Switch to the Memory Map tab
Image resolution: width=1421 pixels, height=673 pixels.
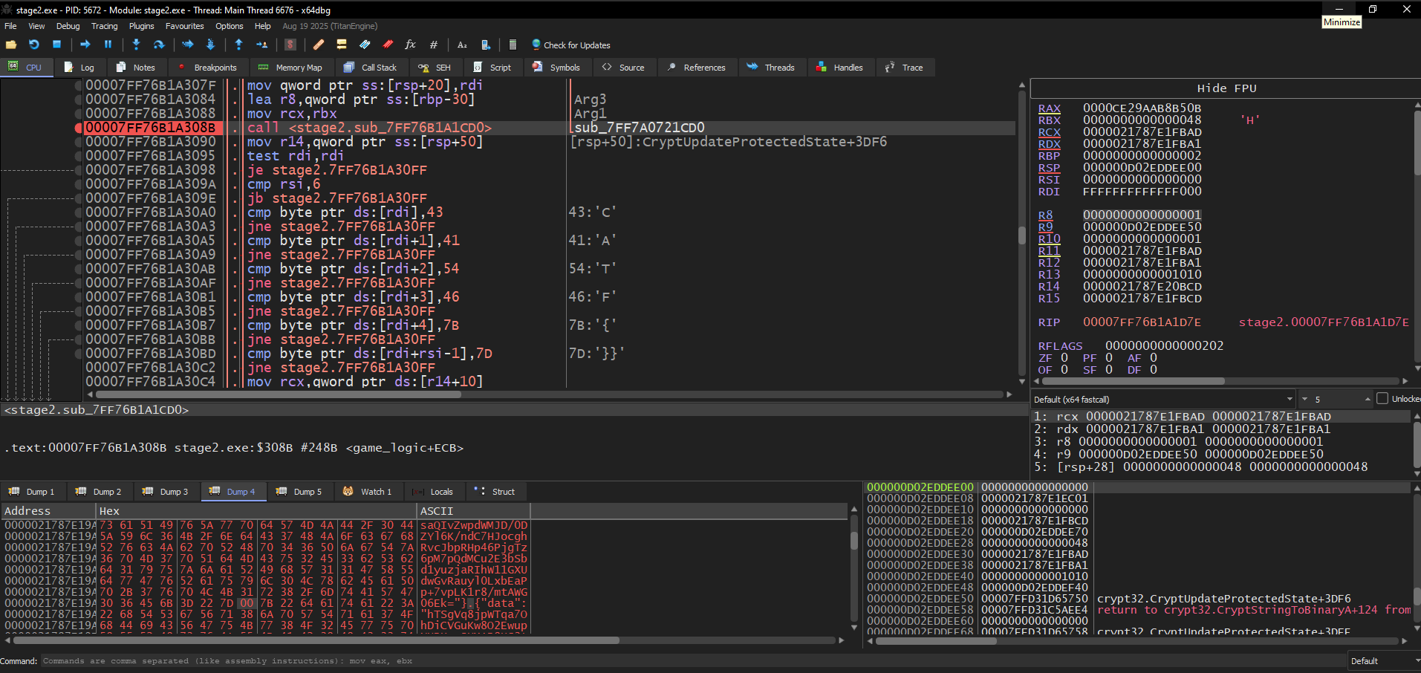[290, 68]
